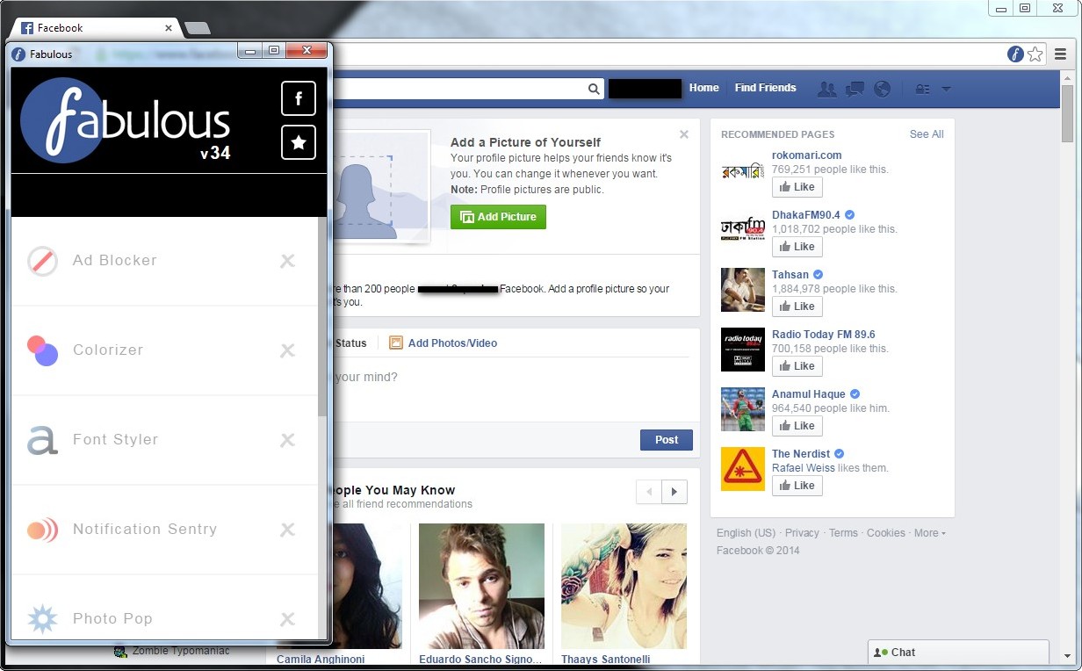The image size is (1082, 671).
Task: Open the Chat bar
Action: [958, 653]
